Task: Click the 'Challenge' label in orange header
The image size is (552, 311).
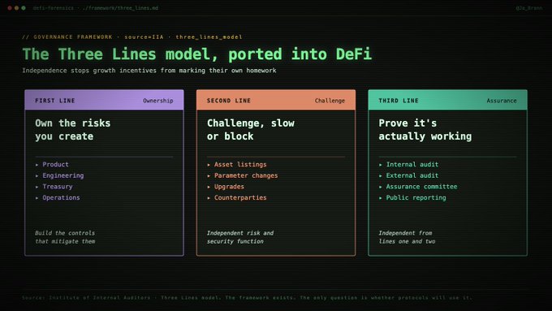Action: (330, 101)
